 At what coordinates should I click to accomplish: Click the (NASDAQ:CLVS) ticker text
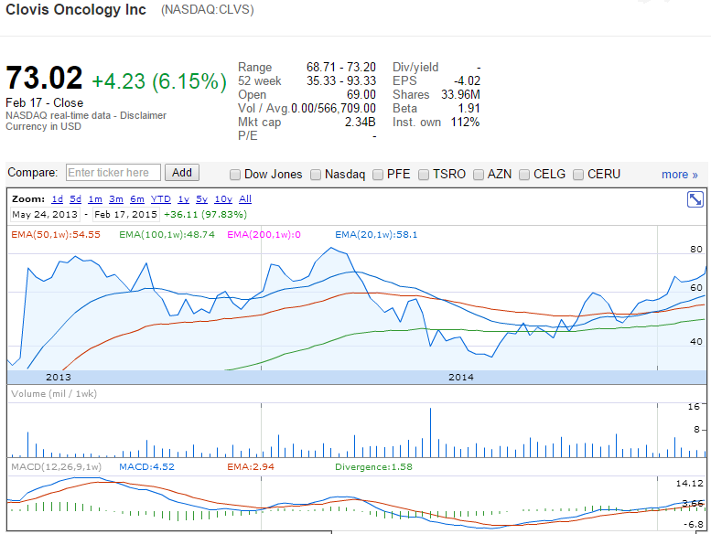[207, 9]
